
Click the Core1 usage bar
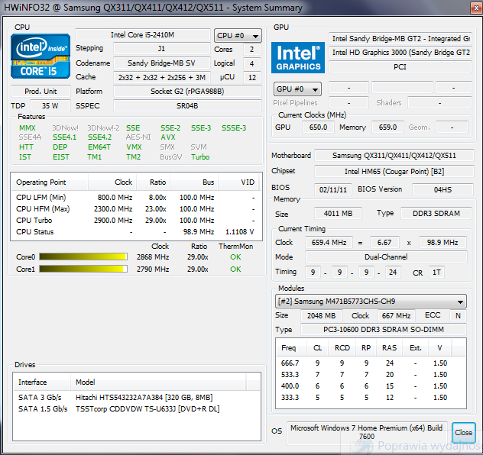click(83, 269)
